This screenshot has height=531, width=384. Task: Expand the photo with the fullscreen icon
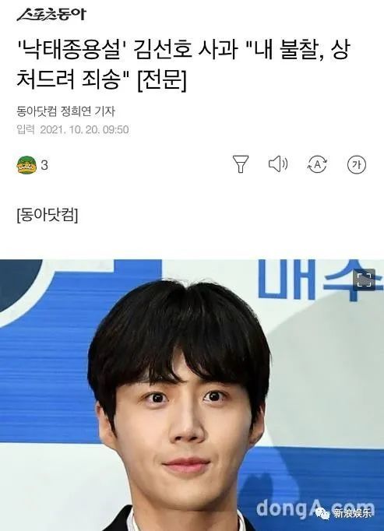(365, 280)
